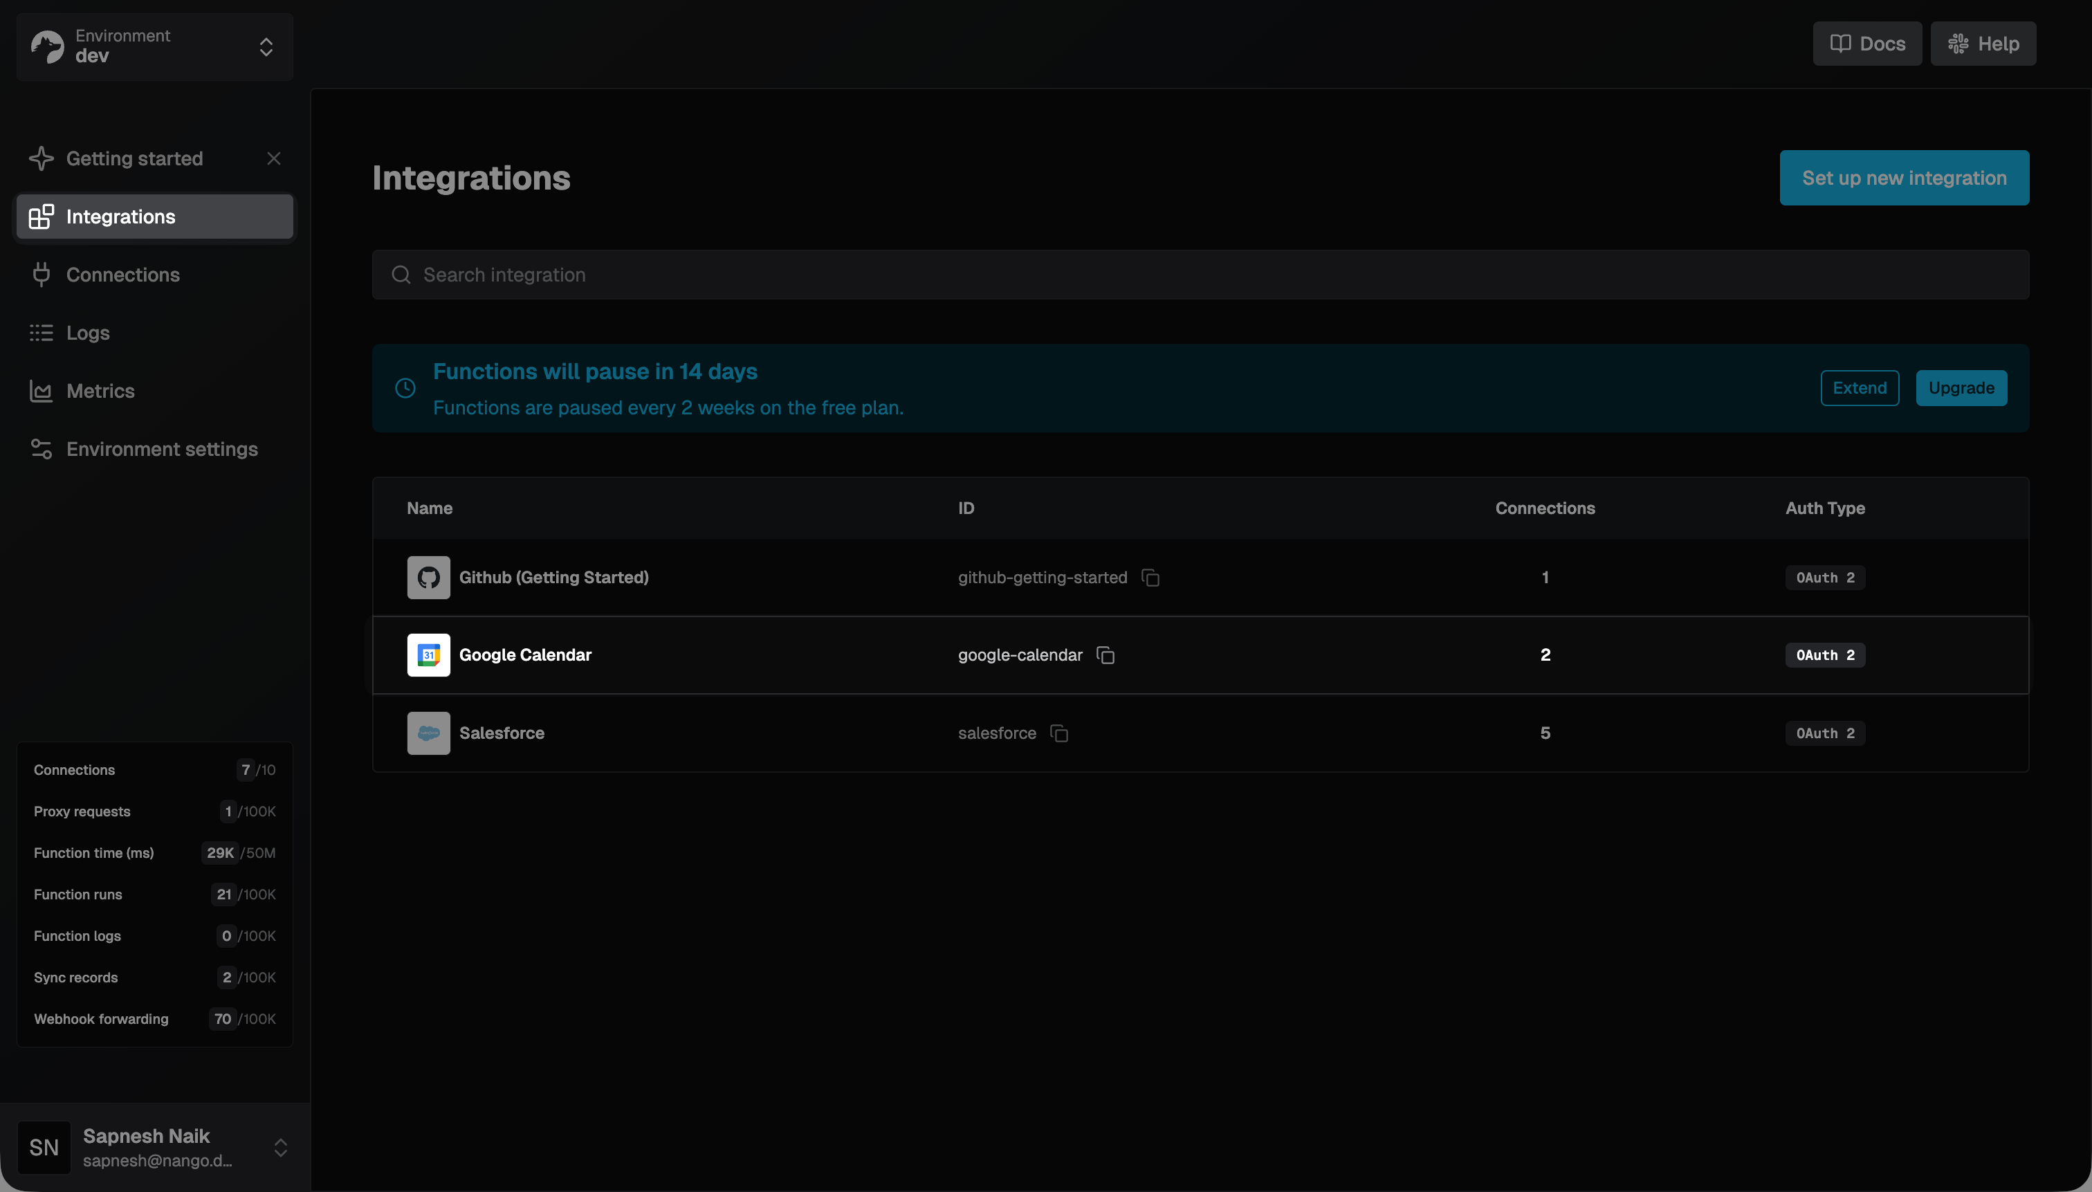Click the SN user avatar
Image resolution: width=2092 pixels, height=1192 pixels.
tap(44, 1148)
